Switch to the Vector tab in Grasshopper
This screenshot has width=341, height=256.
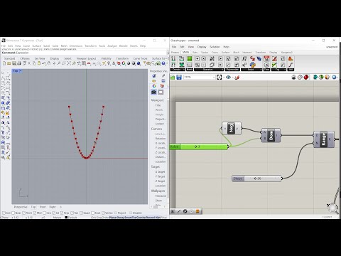205,52
